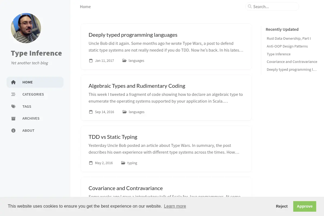Open the TDD vs Static Typing post

point(113,137)
